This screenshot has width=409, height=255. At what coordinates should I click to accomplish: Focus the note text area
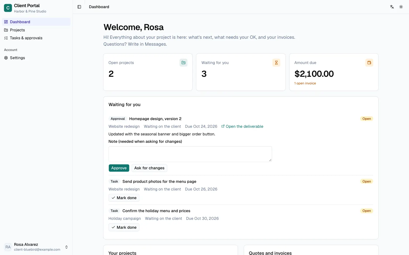[x=190, y=154]
